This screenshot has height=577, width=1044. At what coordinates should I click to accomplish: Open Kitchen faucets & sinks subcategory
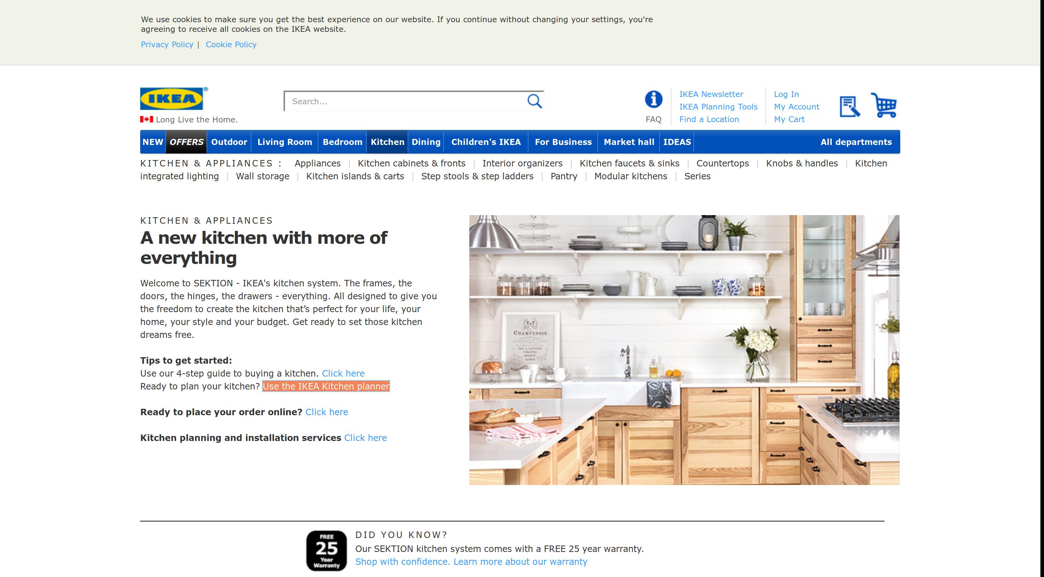(630, 164)
